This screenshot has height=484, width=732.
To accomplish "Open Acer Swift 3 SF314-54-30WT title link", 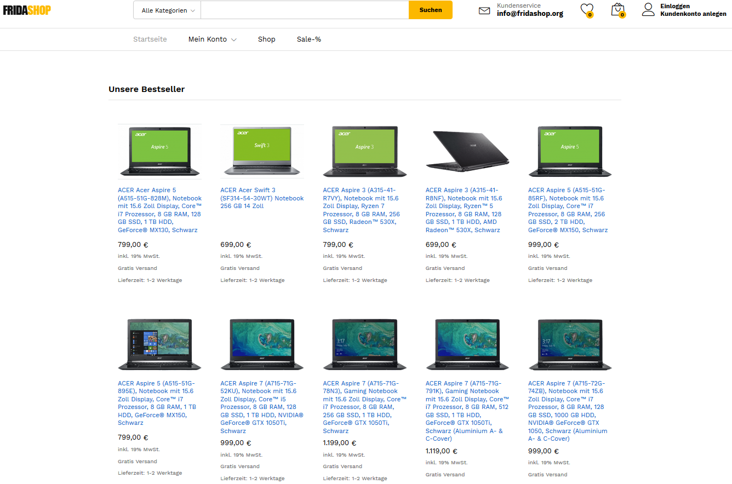I will (262, 198).
